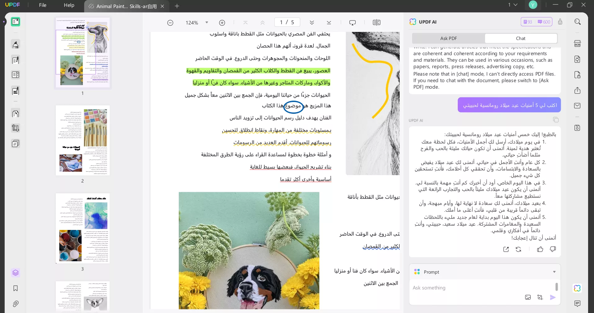
Task: Open document search in right sidebar
Action: coord(577,22)
